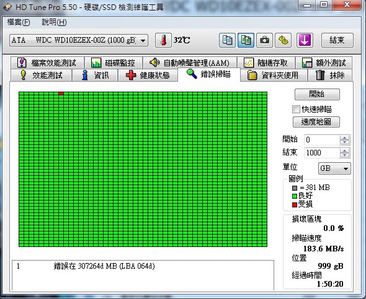Open the options wrench icon
The image size is (366, 299).
click(x=283, y=40)
